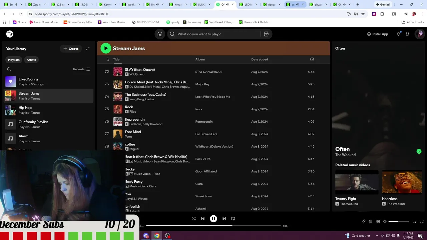This screenshot has height=240, width=427.
Task: Open the Browse icon in search bar
Action: pyautogui.click(x=266, y=34)
